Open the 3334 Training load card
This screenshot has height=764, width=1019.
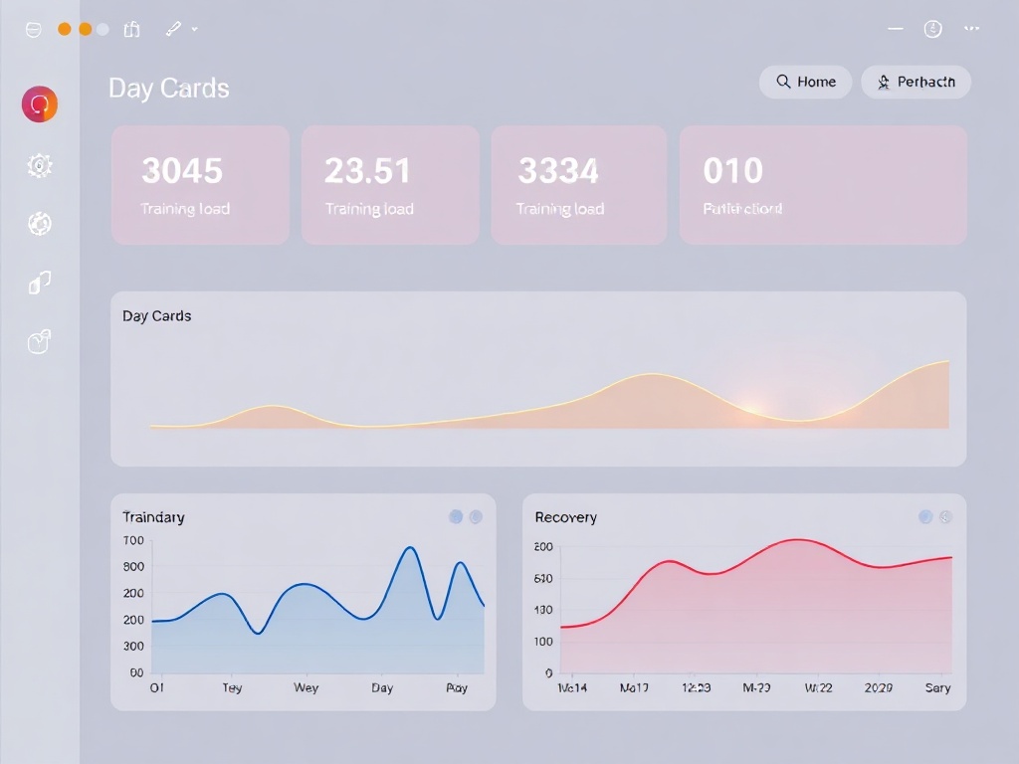point(579,185)
